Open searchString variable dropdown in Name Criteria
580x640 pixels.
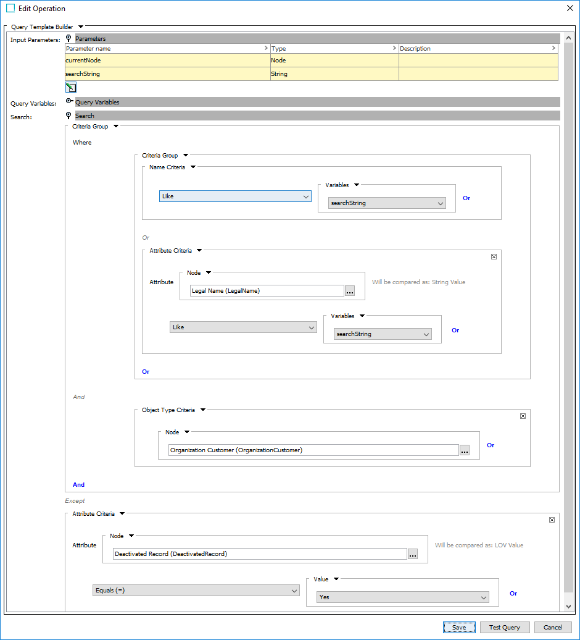click(387, 203)
